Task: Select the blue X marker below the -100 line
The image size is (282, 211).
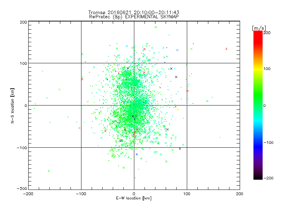Action: point(137,154)
